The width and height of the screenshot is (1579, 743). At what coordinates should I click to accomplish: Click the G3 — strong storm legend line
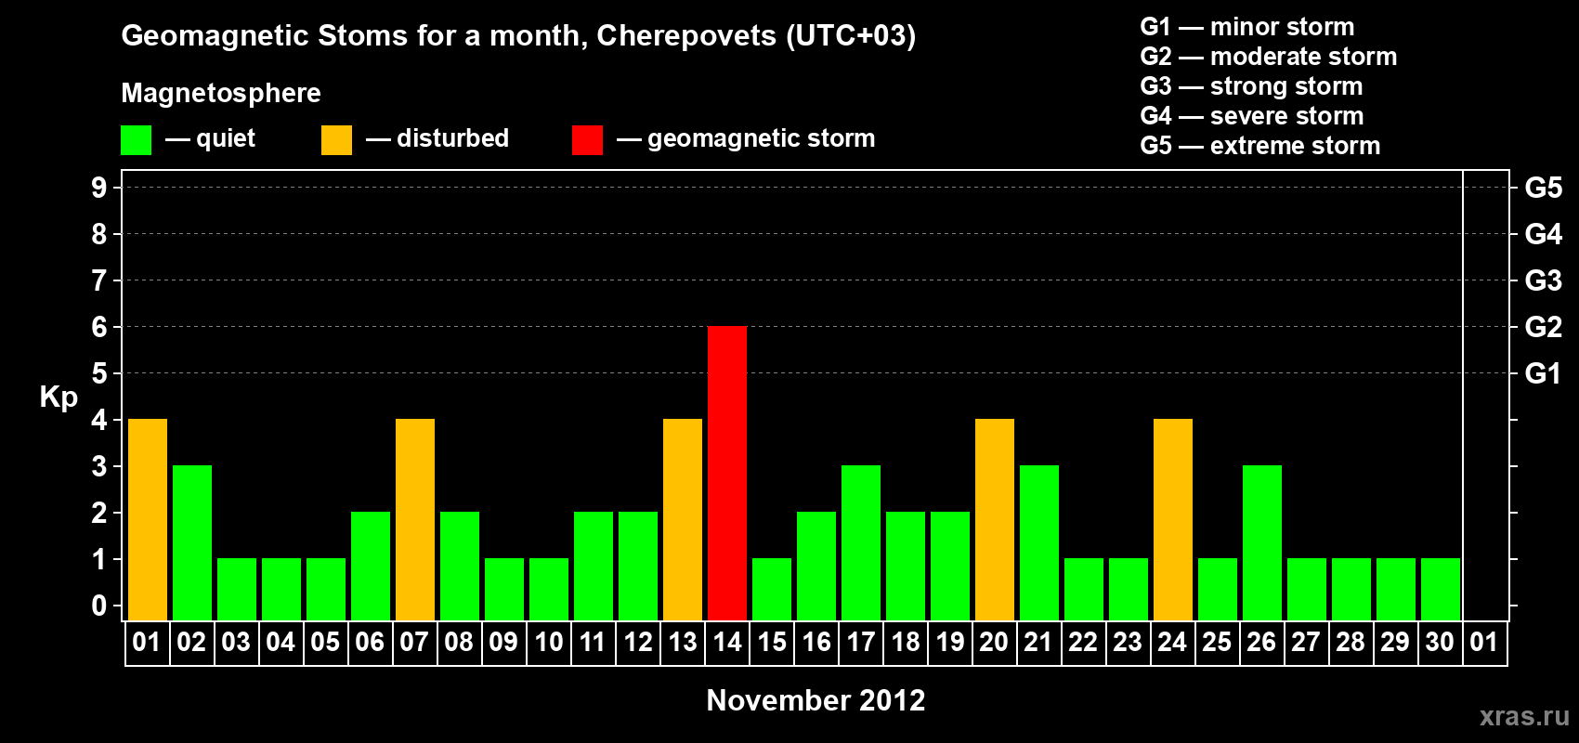[x=1251, y=86]
